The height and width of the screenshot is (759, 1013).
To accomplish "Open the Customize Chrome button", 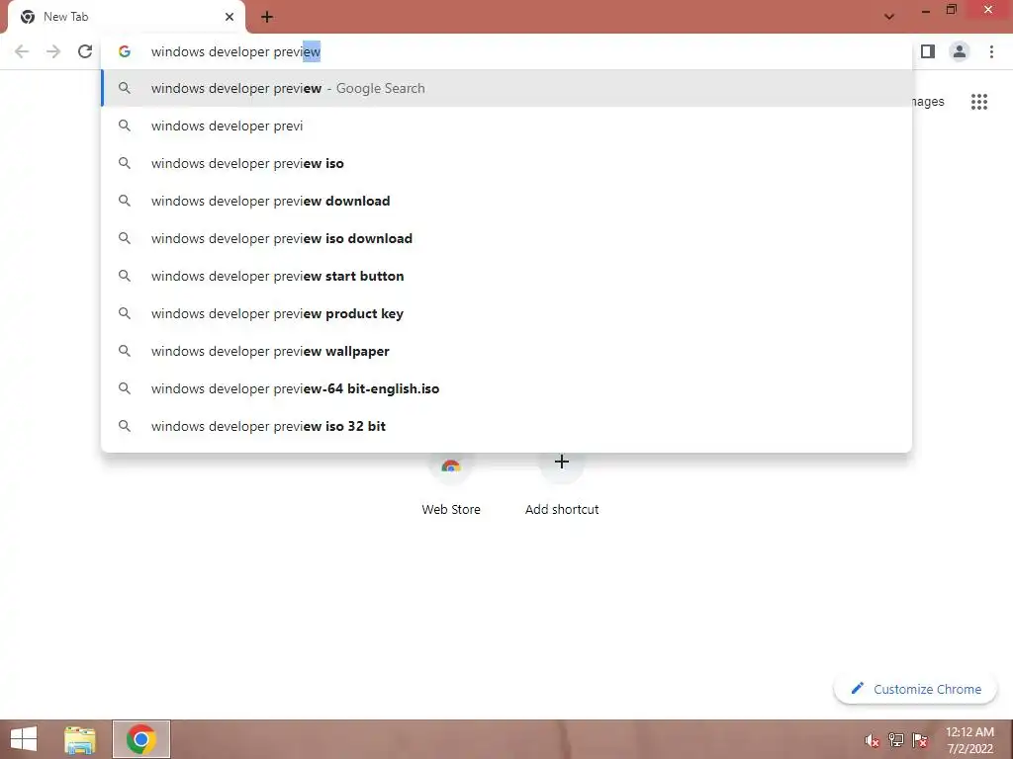I will pyautogui.click(x=915, y=689).
